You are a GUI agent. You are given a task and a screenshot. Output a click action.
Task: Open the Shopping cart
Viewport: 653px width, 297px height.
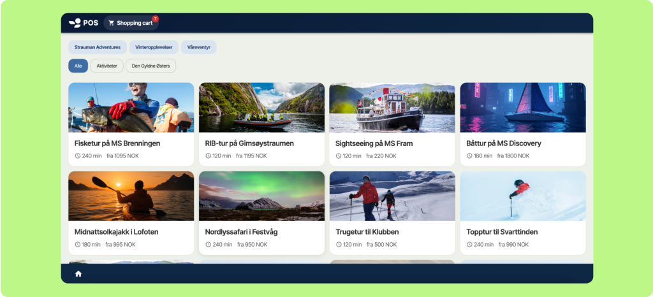click(134, 23)
